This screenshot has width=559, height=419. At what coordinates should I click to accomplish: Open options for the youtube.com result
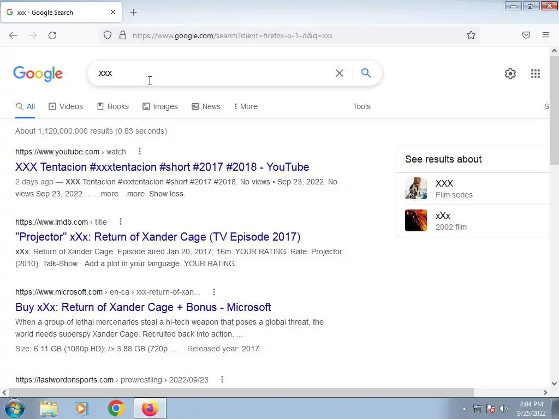point(140,152)
